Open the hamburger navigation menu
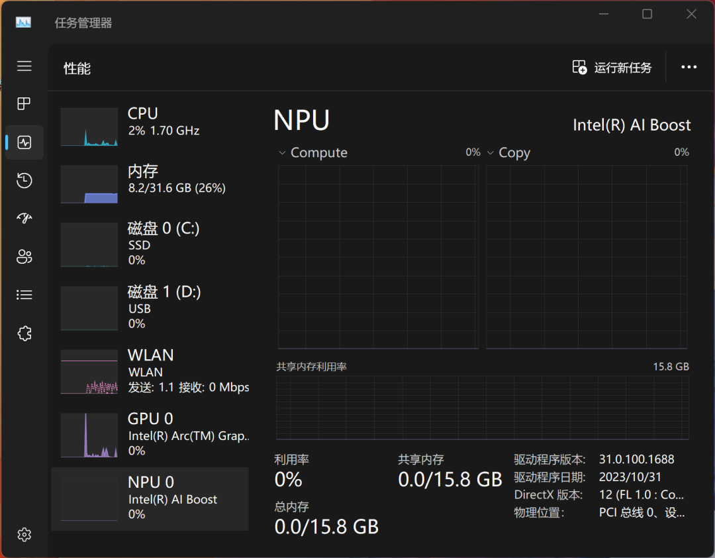This screenshot has width=715, height=558. pos(24,66)
